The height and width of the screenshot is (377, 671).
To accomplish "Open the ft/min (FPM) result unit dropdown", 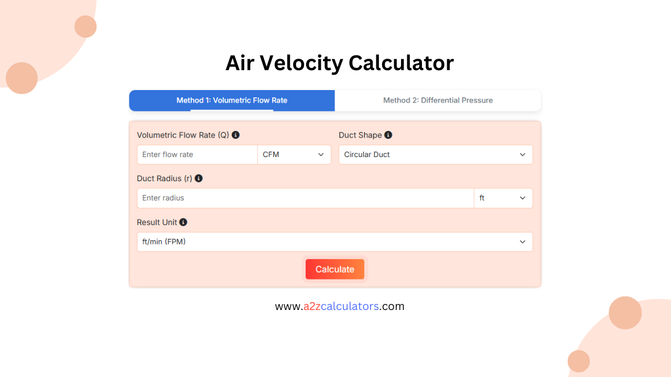I will (335, 241).
